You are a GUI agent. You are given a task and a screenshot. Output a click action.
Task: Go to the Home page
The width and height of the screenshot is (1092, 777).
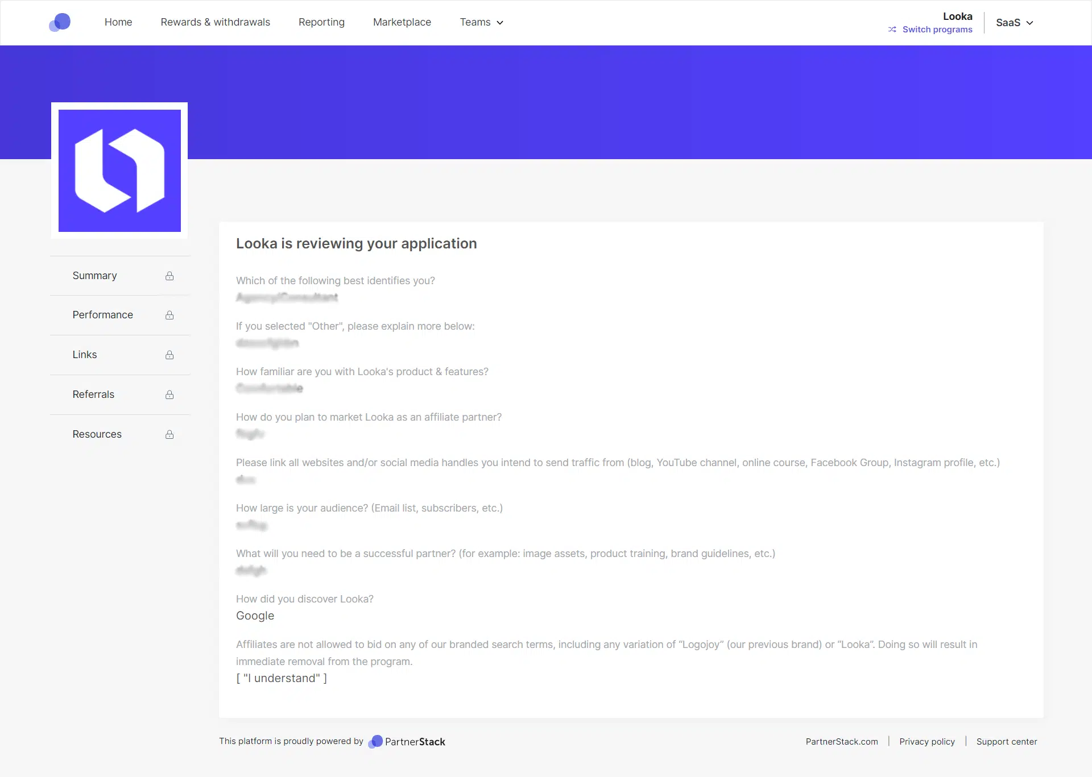click(x=118, y=22)
